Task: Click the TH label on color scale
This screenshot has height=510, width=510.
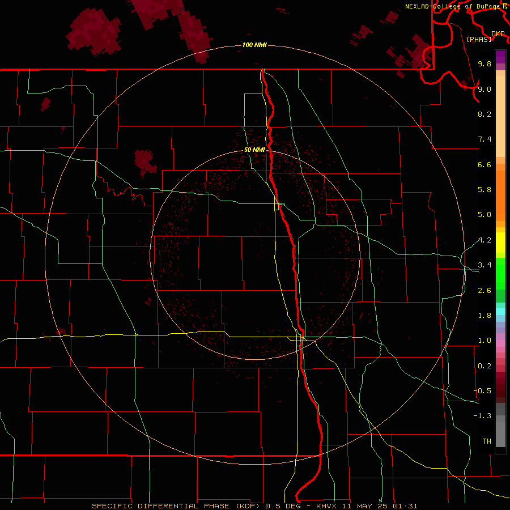Action: click(487, 441)
